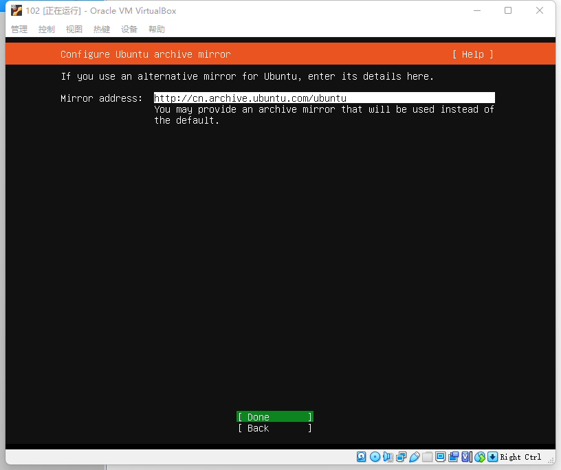Minimize the VirtualBox window

(x=477, y=10)
